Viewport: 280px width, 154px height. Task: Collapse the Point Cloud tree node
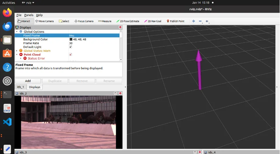click(x=17, y=55)
